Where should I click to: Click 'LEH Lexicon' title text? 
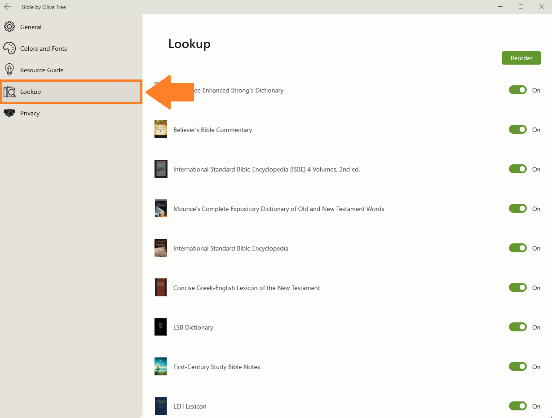tap(190, 406)
